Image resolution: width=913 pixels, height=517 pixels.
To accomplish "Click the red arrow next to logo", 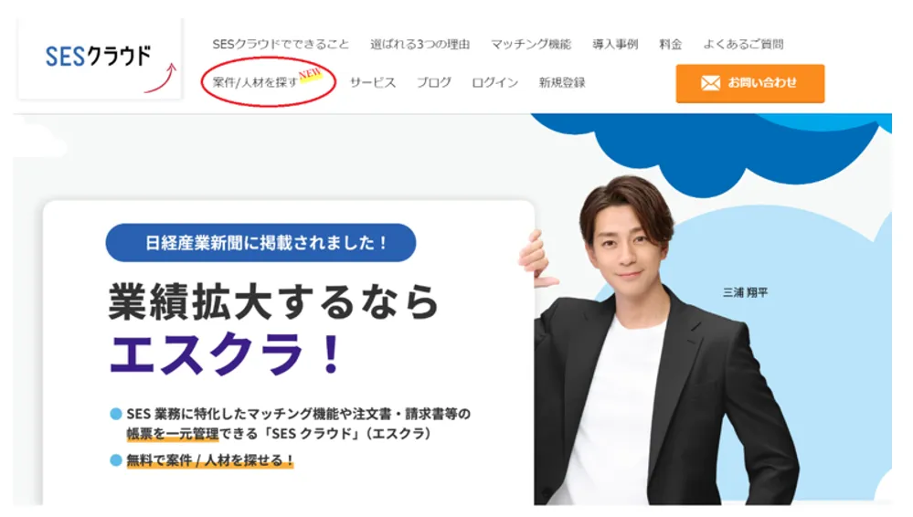I will click(160, 78).
